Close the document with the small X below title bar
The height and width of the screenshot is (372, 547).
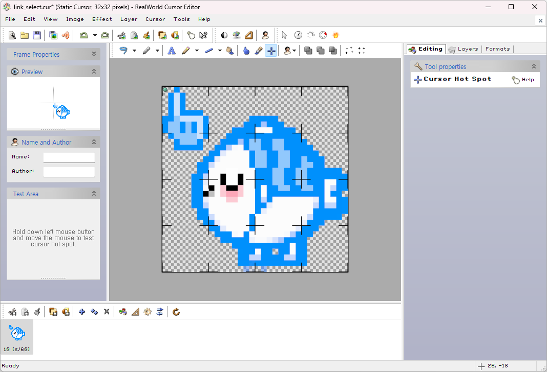tap(540, 20)
